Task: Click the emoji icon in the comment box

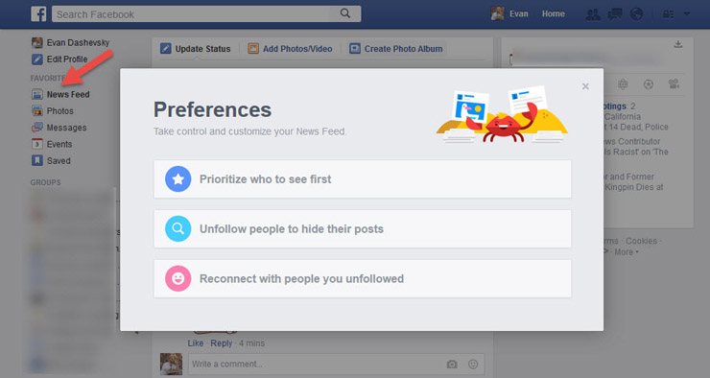Action: pos(473,364)
